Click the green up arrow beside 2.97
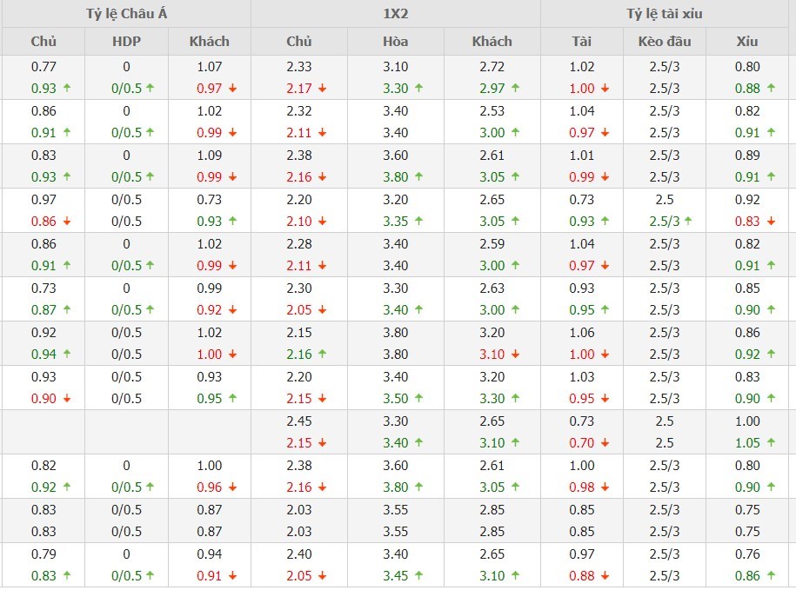The image size is (796, 590). 516,89
